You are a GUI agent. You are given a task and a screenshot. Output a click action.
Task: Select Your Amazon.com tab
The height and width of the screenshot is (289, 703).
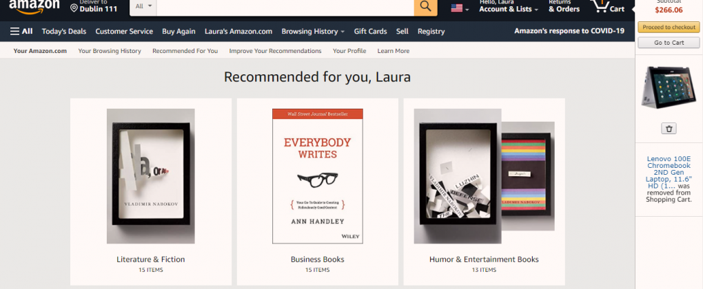(40, 51)
